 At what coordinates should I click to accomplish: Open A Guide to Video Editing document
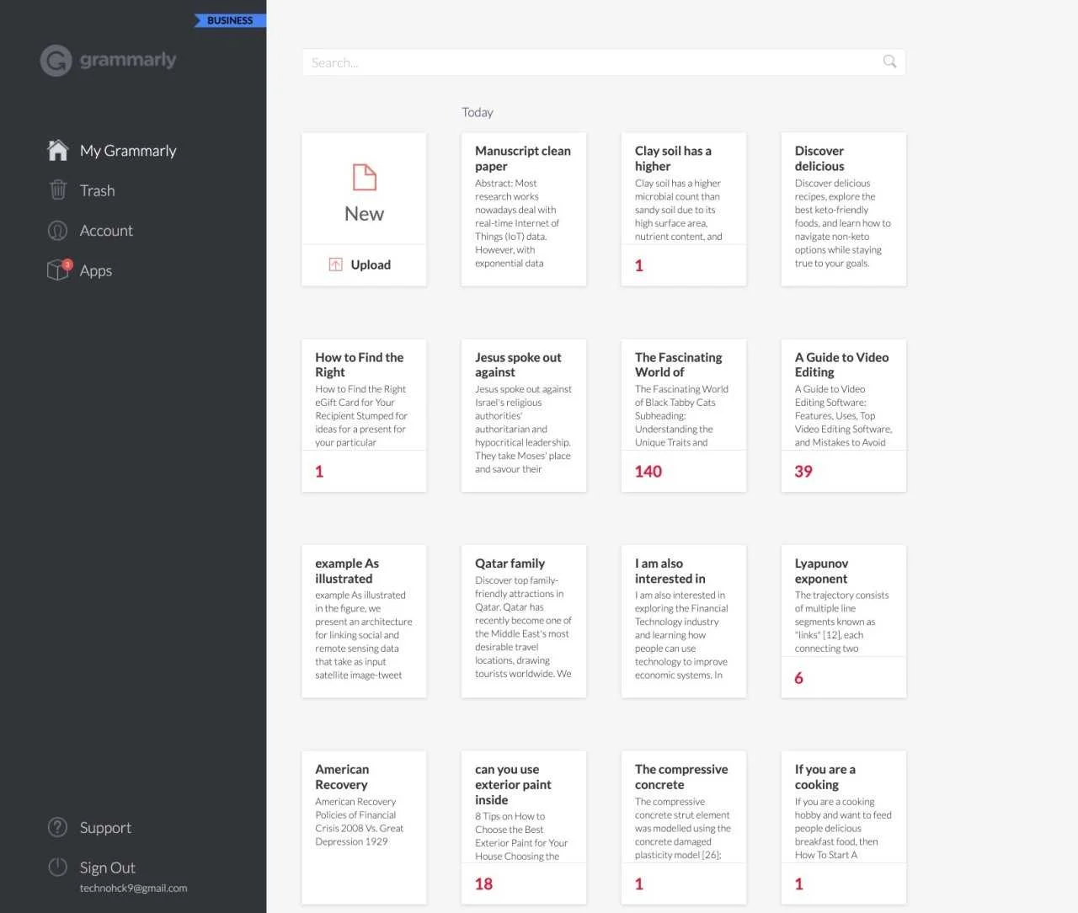coord(844,415)
